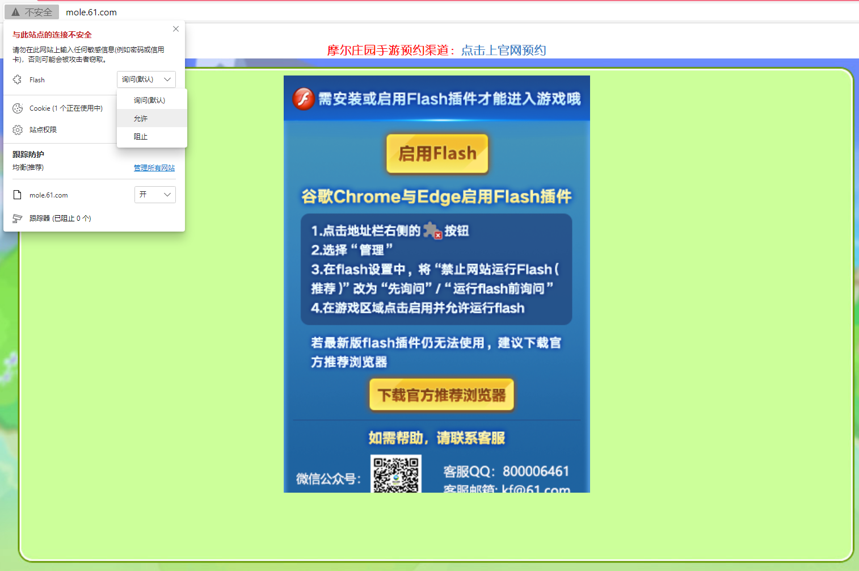The width and height of the screenshot is (859, 571).
Task: Select 询问(默认) from the open Flash dropdown list
Action: click(x=150, y=100)
